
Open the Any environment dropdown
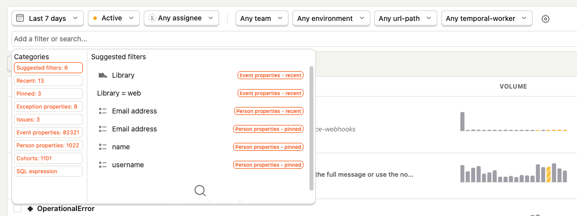331,18
